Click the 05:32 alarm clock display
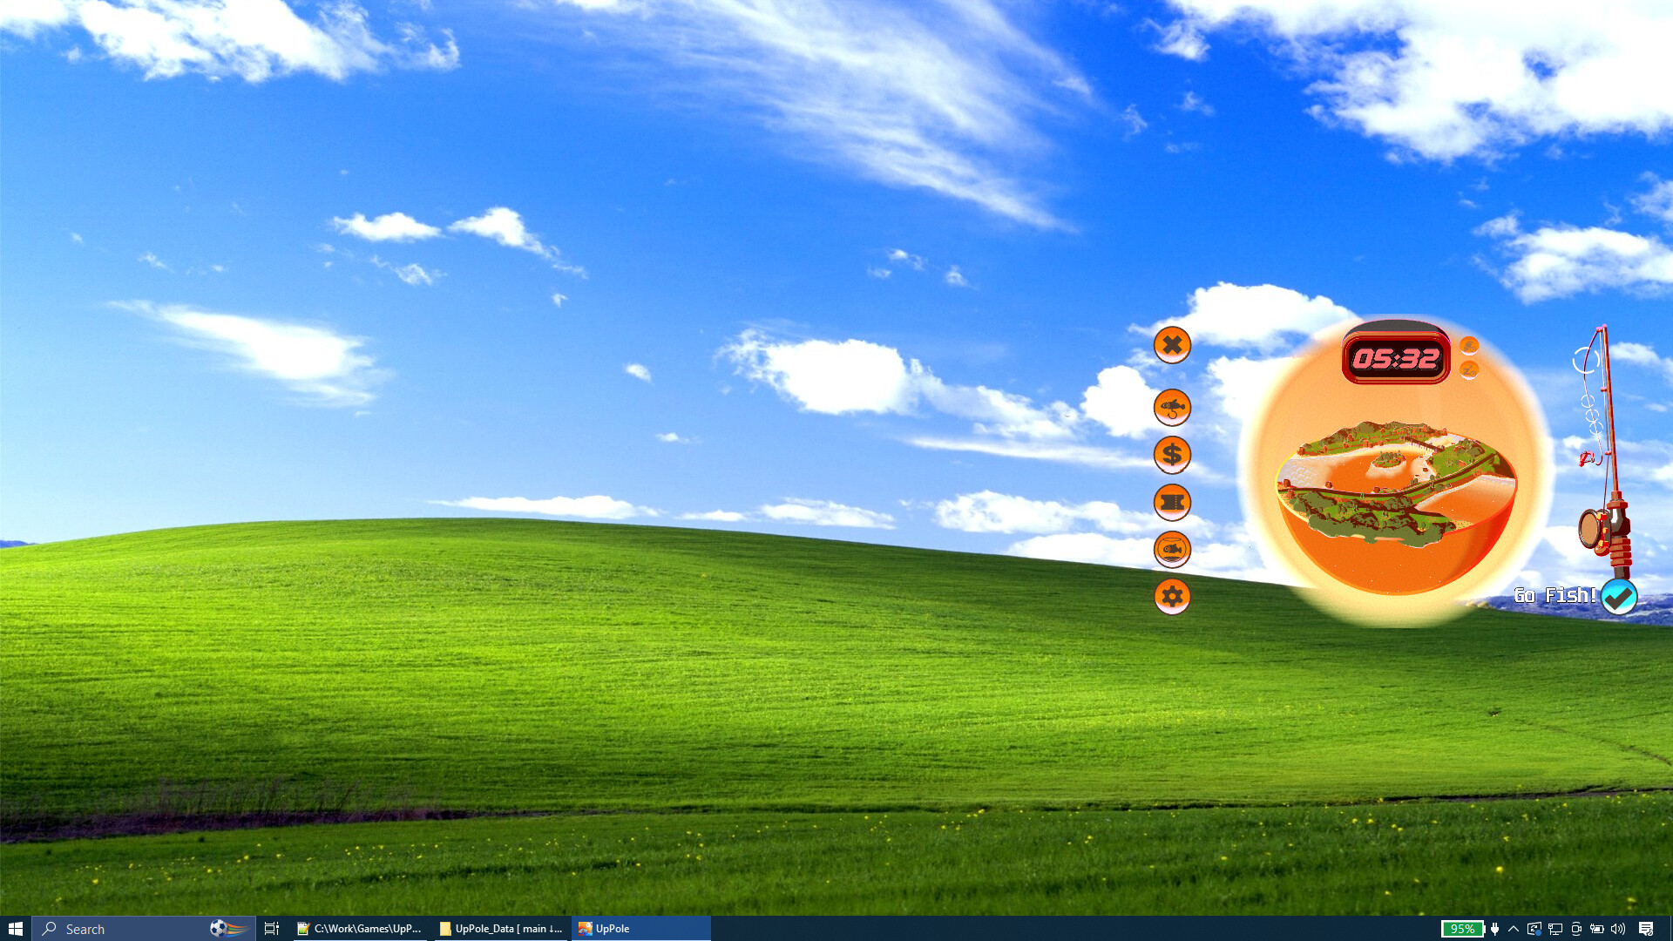The height and width of the screenshot is (941, 1673). tap(1396, 357)
